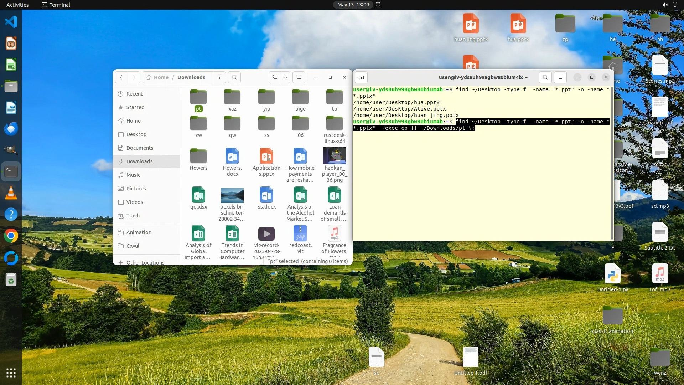Image resolution: width=684 pixels, height=385 pixels.
Task: Open Google Chrome from dock
Action: pyautogui.click(x=11, y=236)
